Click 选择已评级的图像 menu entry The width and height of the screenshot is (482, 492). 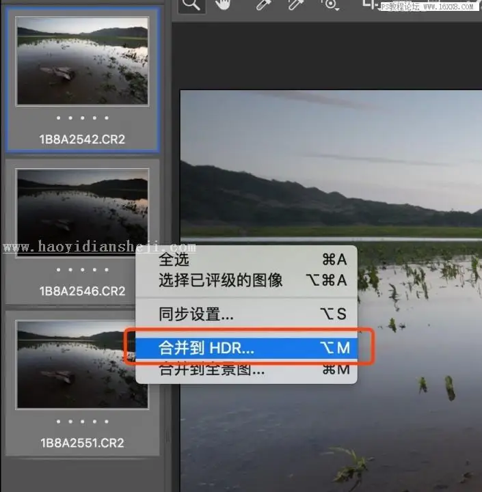(x=247, y=280)
